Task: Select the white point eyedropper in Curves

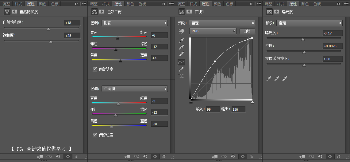Action: (182, 54)
